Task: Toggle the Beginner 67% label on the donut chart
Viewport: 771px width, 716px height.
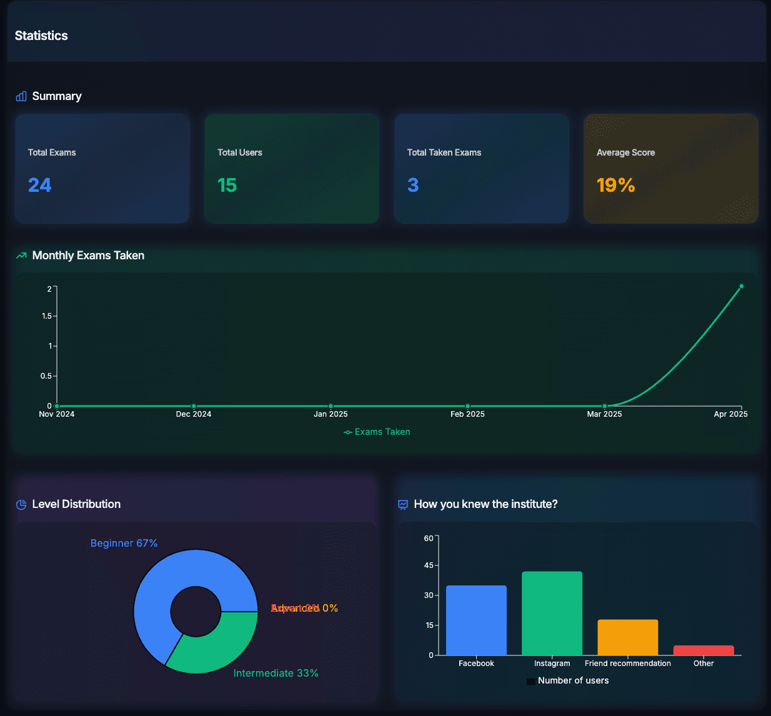Action: (x=124, y=543)
